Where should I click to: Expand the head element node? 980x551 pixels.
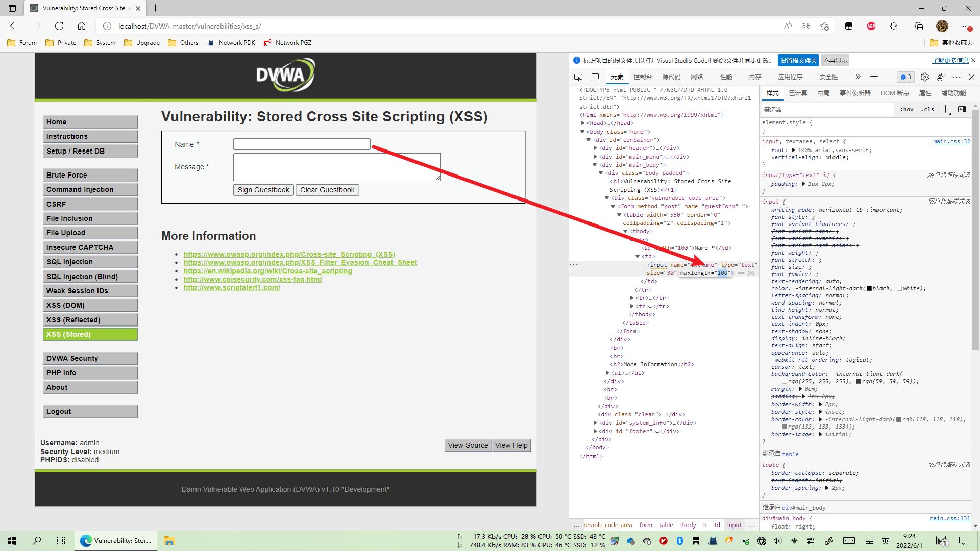(x=583, y=123)
